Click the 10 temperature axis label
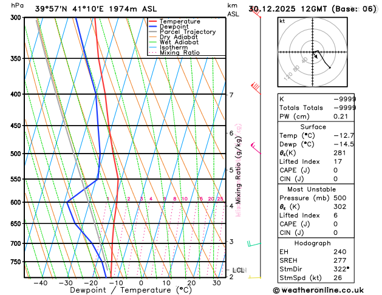Screen dimensions: 382x295 click(x=166, y=283)
